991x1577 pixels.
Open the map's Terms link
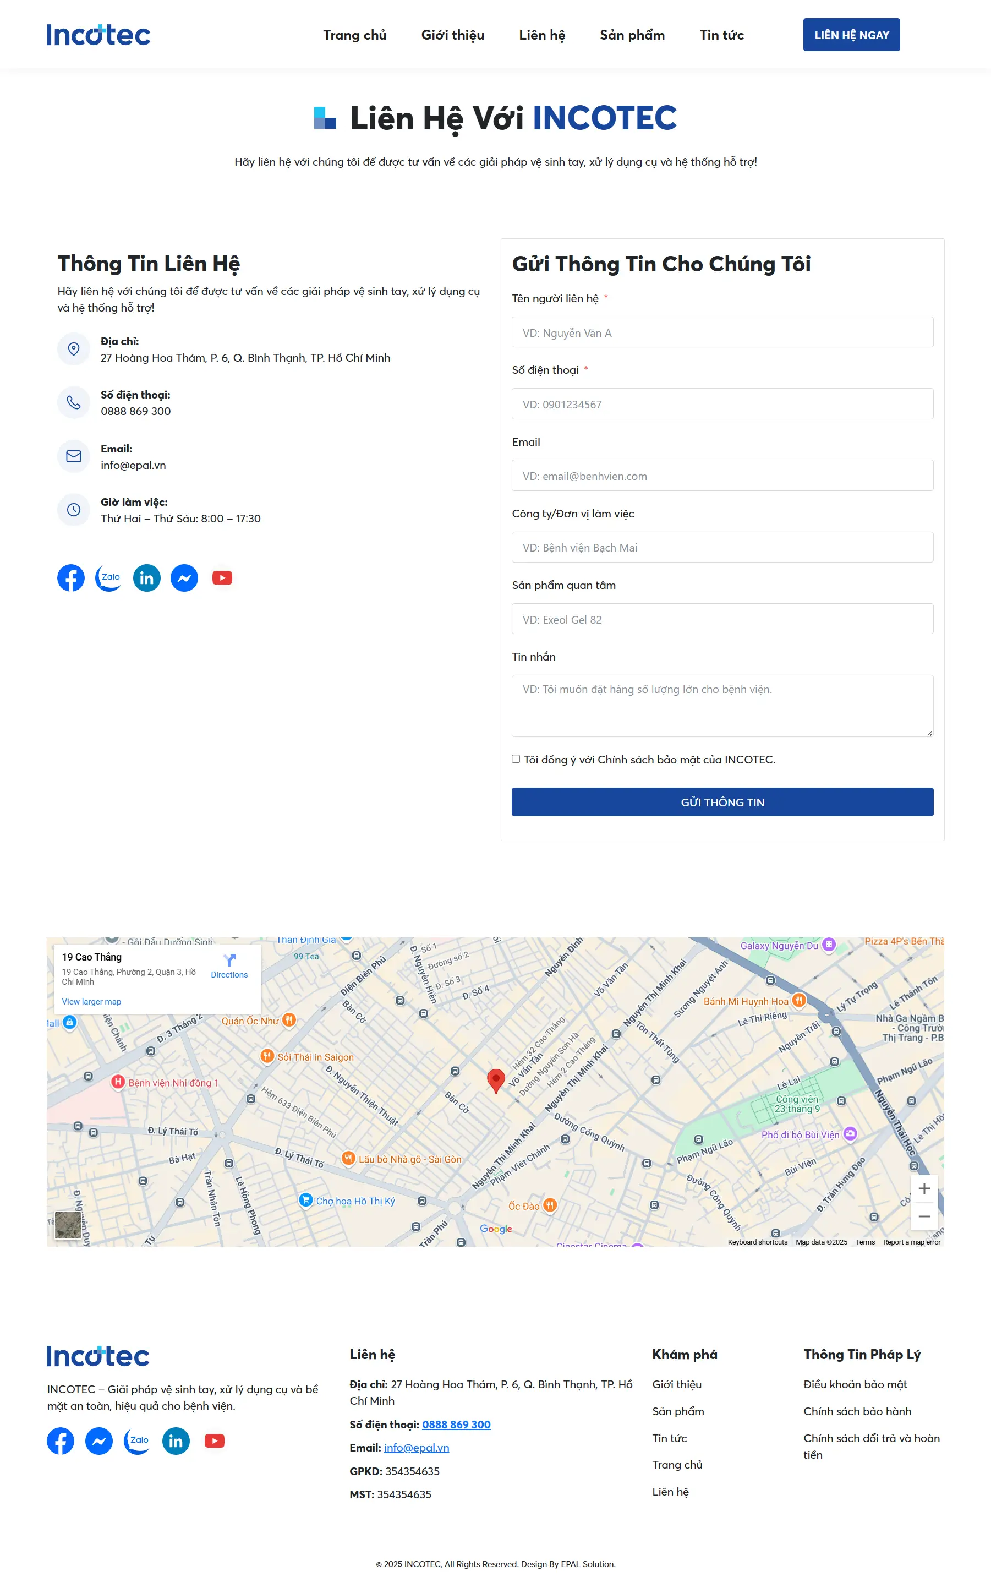(864, 1242)
